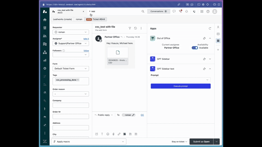Add a new ticket tab
Image resolution: width=262 pixels, height=147 pixels.
pyautogui.click(x=92, y=11)
